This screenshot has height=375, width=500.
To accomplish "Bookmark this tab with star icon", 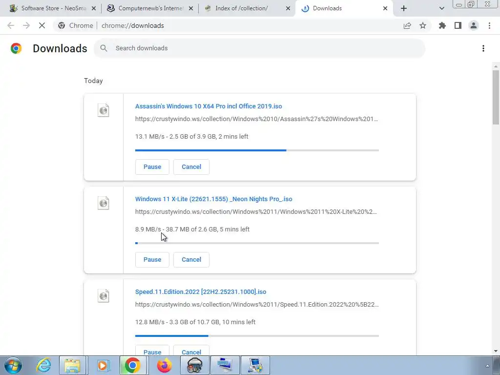I will pyautogui.click(x=423, y=25).
